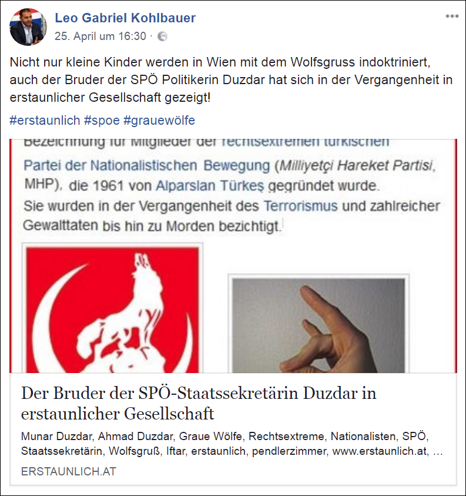Click Partei der Nationalistischen Bewegung link text
This screenshot has width=466, height=496.
pos(146,165)
